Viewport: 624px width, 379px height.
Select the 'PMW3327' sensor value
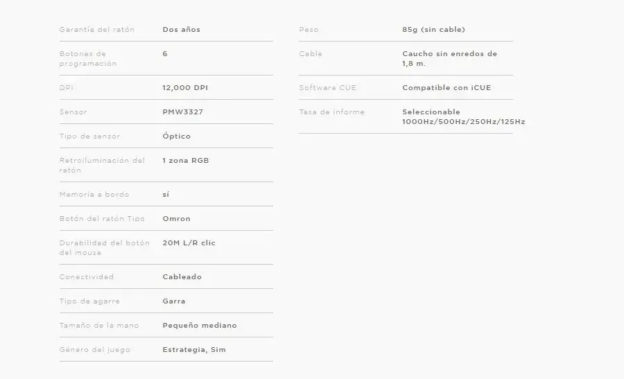coord(182,112)
